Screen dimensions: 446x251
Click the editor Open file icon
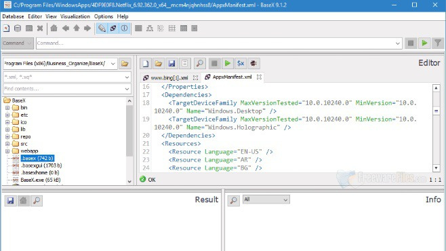click(x=159, y=64)
